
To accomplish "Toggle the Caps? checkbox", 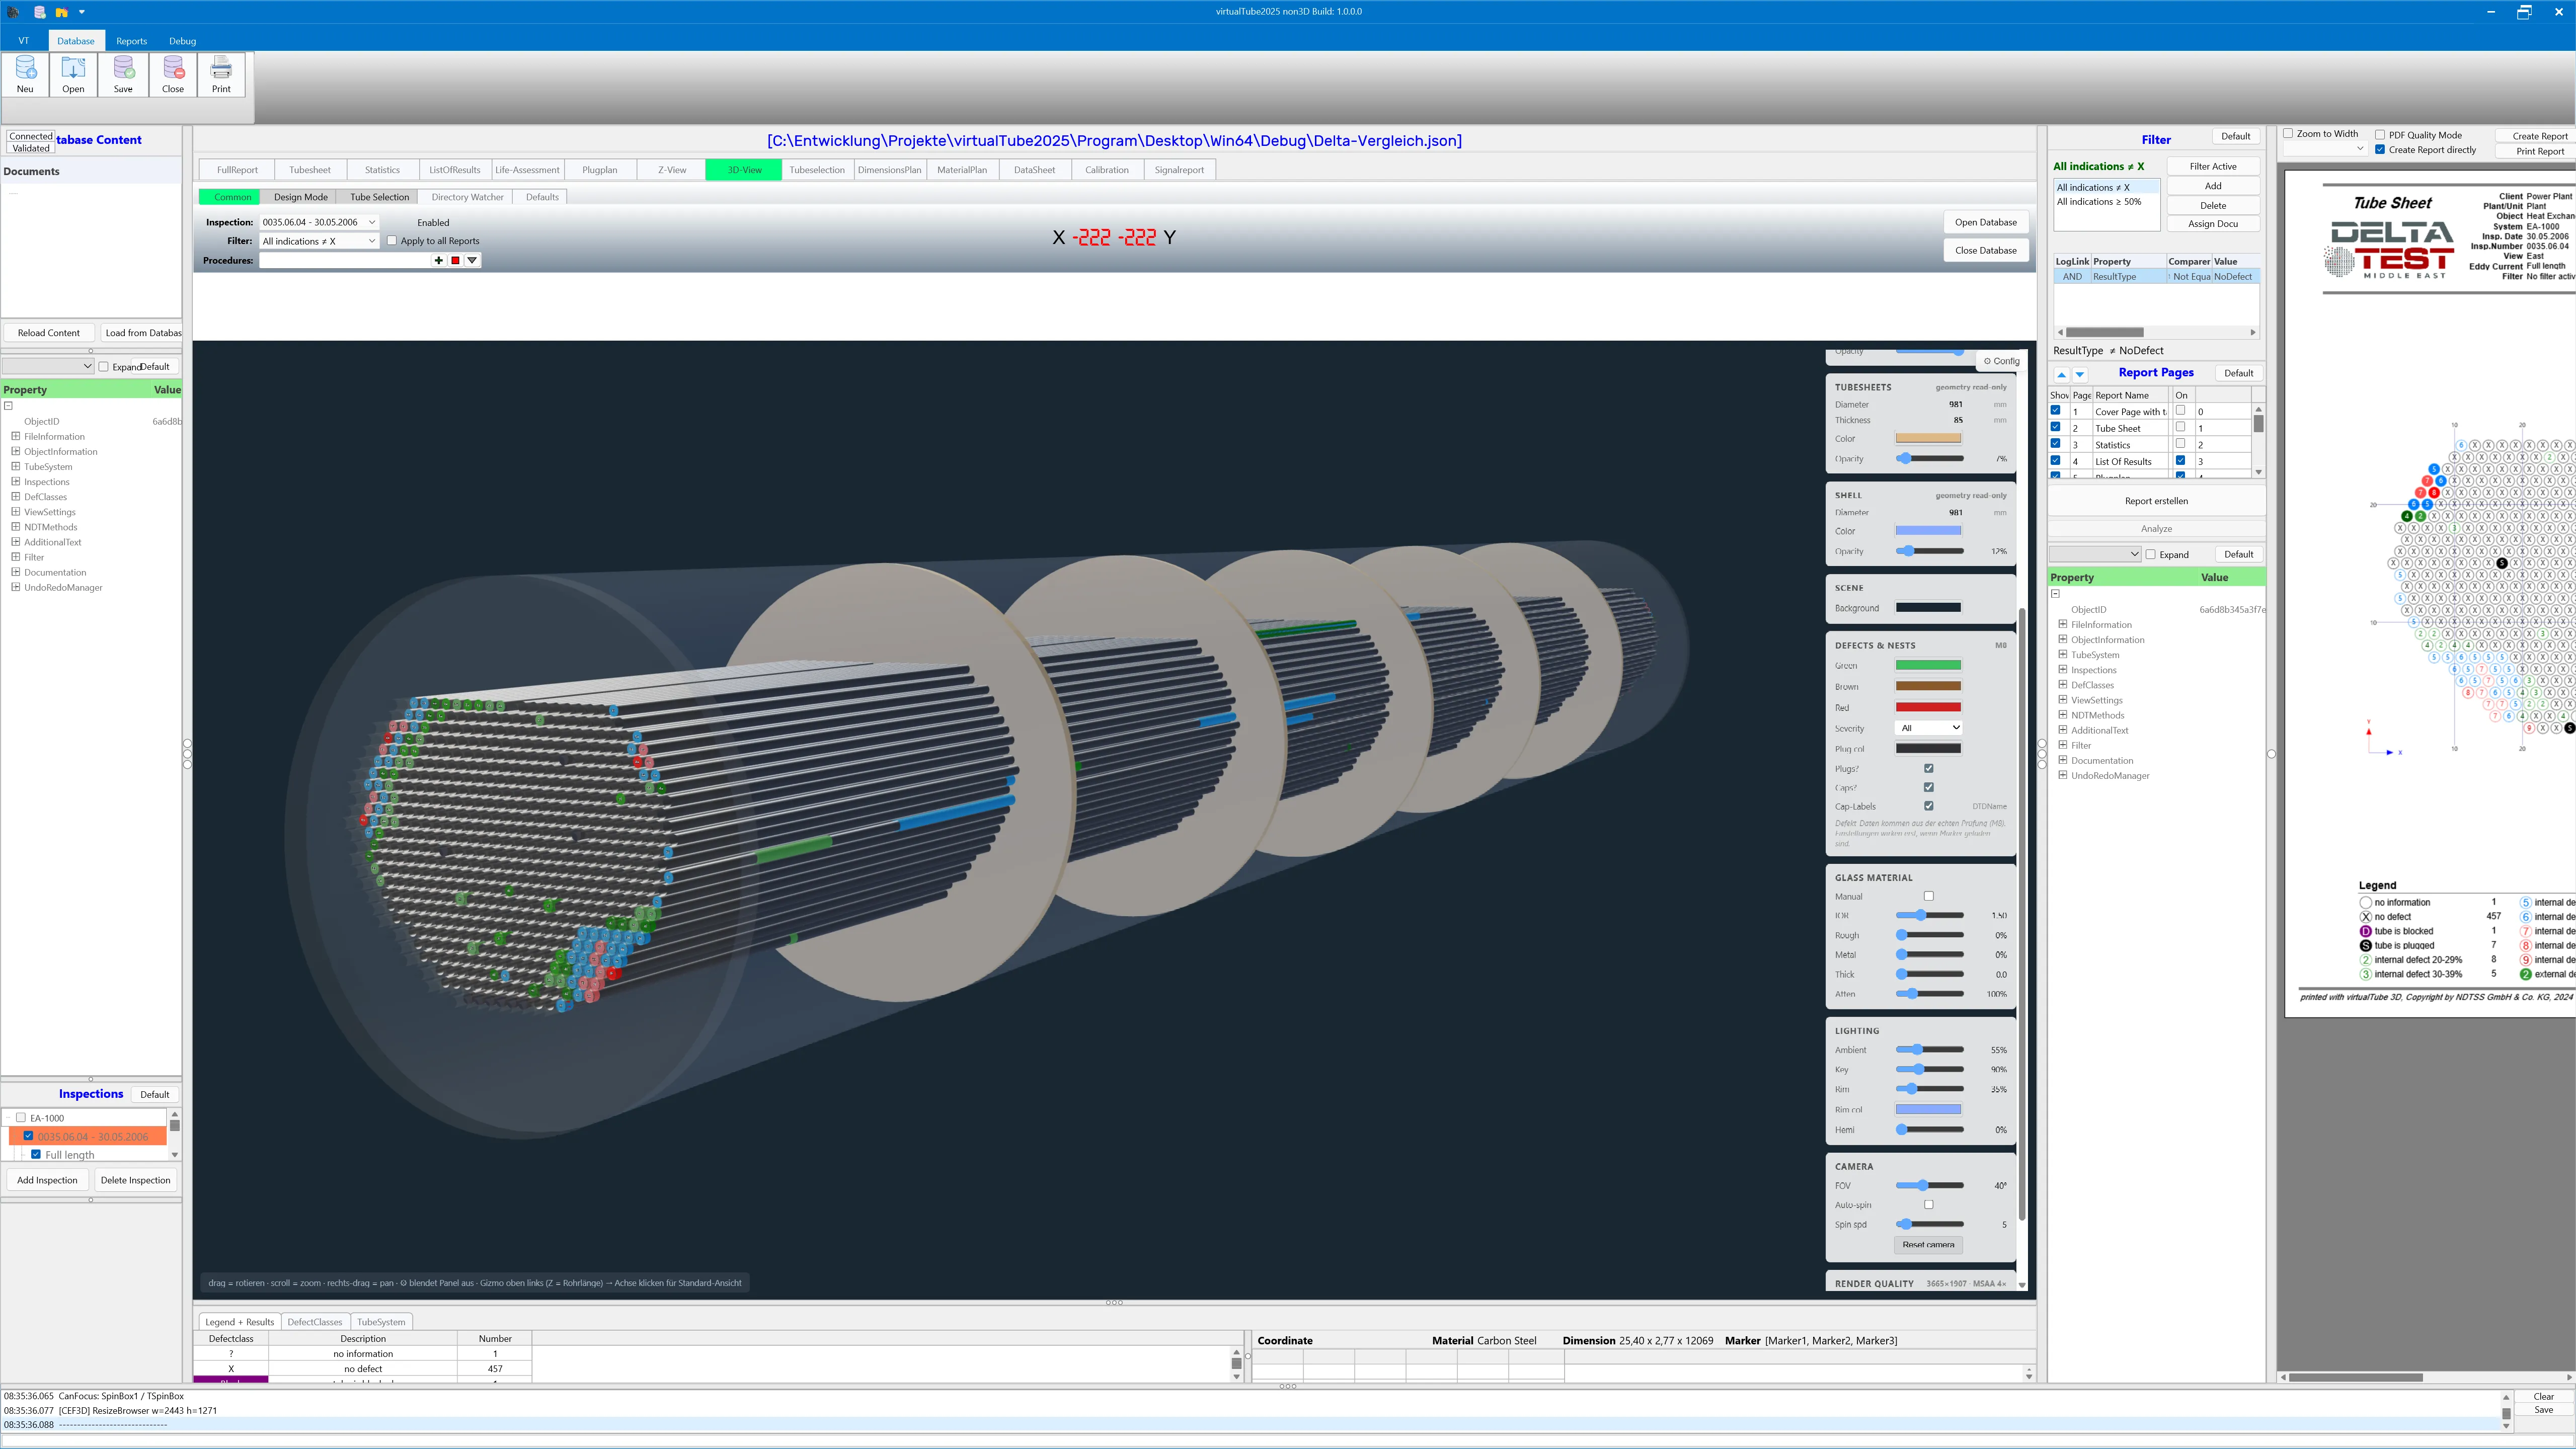I will click(1929, 787).
